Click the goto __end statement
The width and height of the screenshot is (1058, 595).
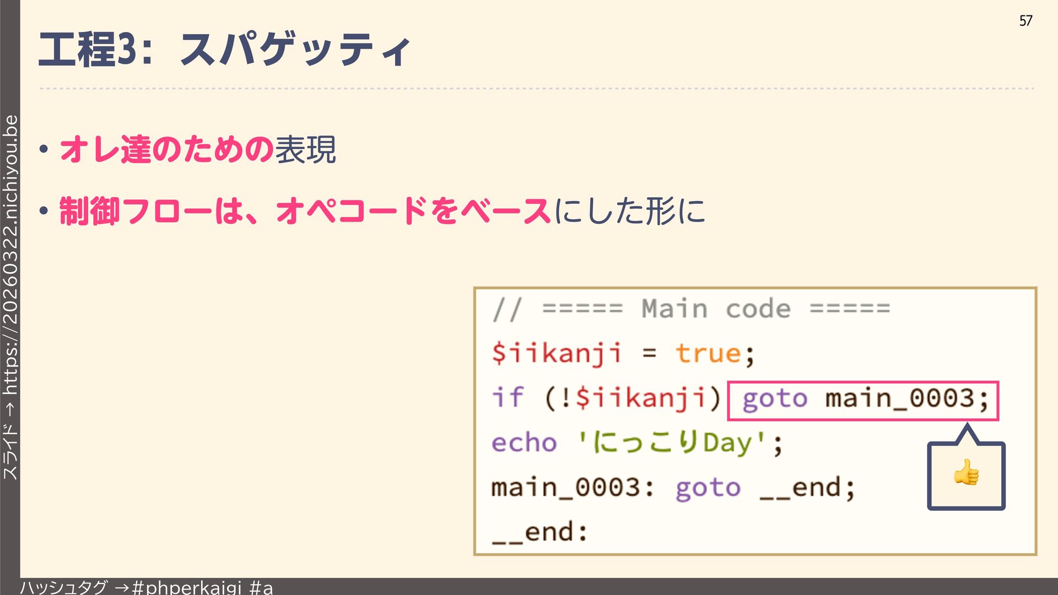pyautogui.click(x=765, y=488)
